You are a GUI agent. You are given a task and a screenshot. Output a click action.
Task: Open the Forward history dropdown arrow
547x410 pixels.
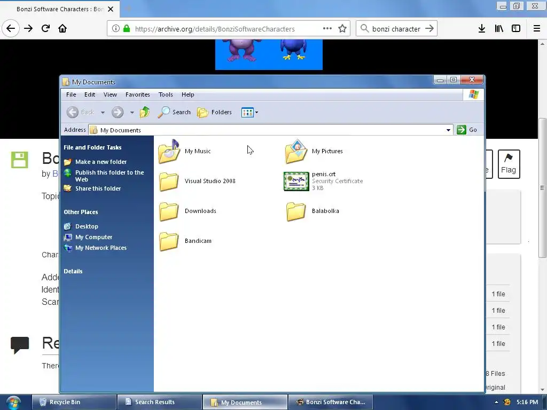pos(132,112)
